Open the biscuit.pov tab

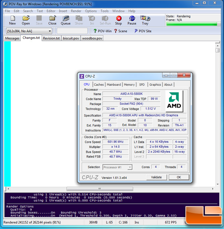71,38
